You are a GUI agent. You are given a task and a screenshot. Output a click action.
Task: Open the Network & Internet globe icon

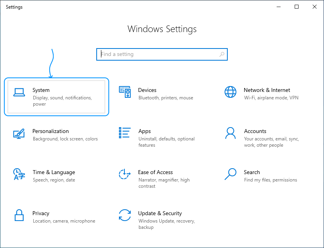pos(230,92)
